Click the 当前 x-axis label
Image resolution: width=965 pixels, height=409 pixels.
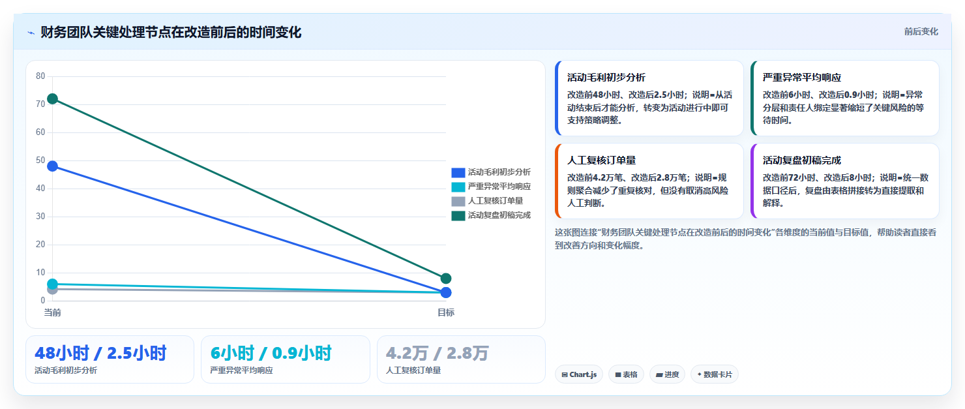pos(52,312)
